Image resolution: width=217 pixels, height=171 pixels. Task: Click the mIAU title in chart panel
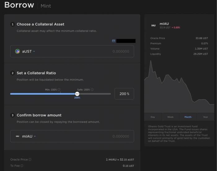pyautogui.click(x=164, y=24)
